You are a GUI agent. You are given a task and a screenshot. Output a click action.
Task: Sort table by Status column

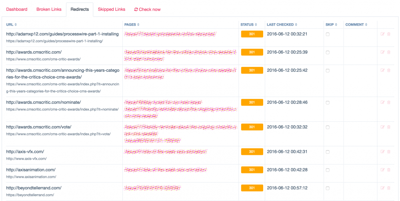249,24
